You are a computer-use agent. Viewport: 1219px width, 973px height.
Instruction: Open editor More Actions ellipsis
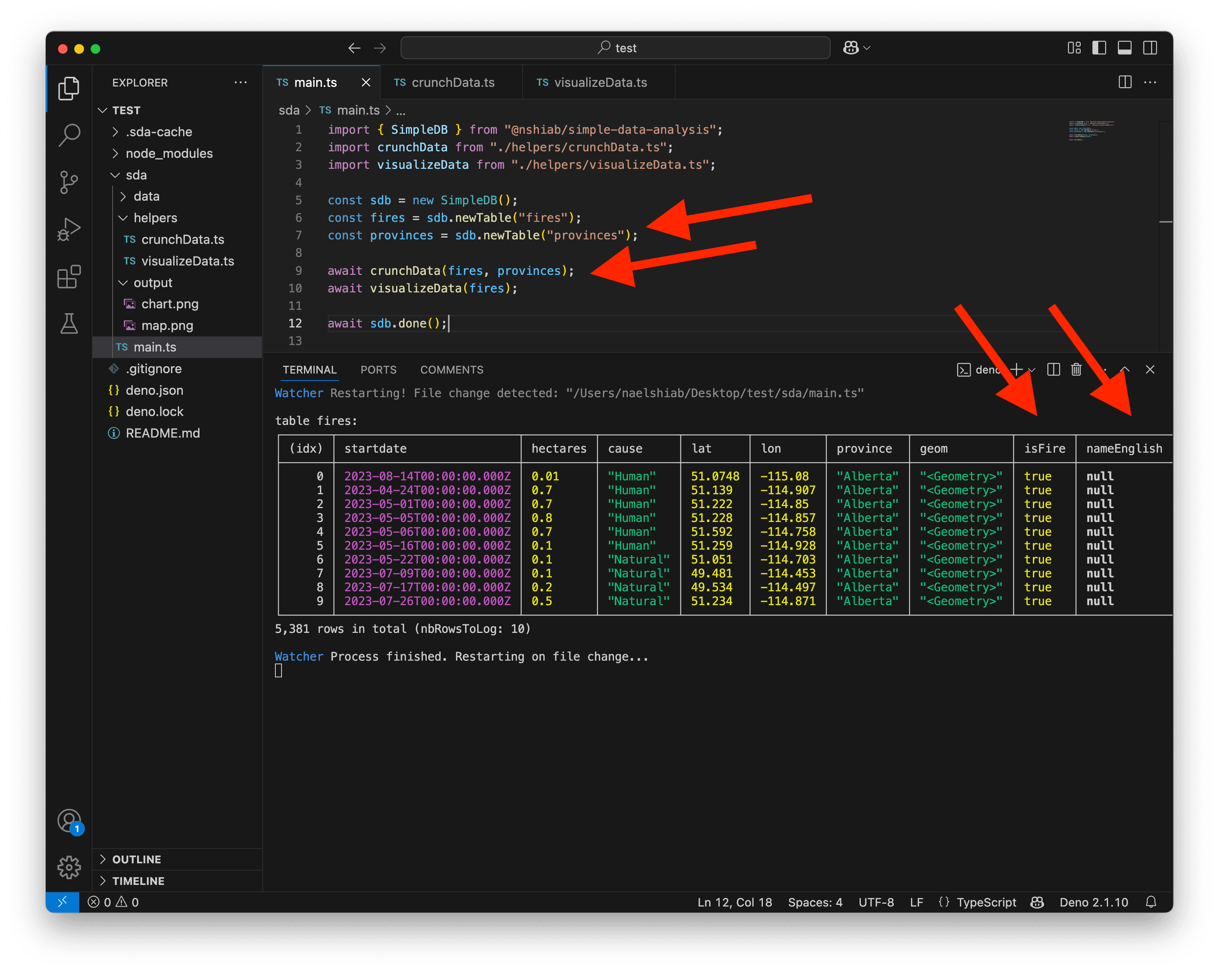[1150, 82]
